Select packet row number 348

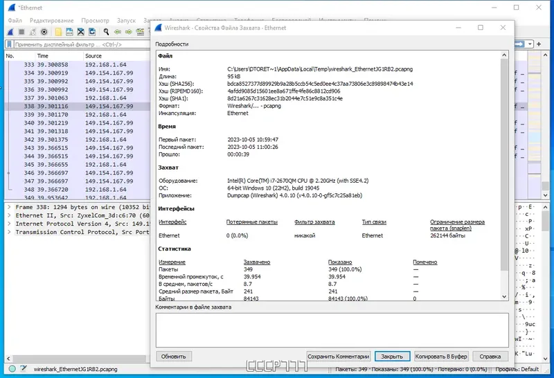[x=78, y=190]
